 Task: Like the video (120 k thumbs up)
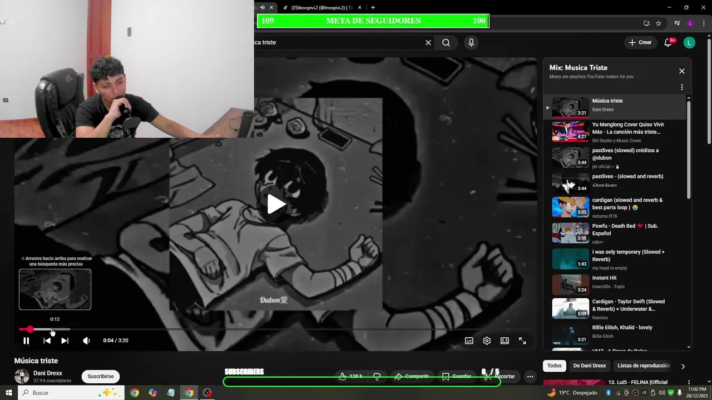(x=351, y=376)
